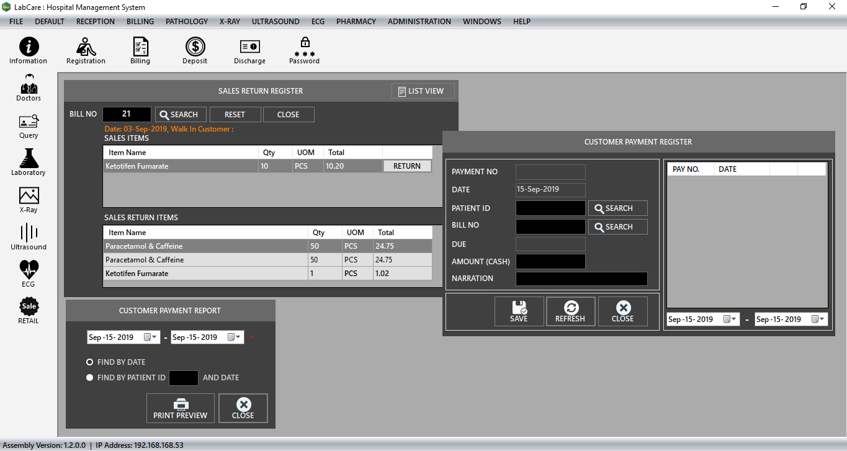Open report end date calendar dropdown
Image resolution: width=847 pixels, height=451 pixels.
tap(235, 337)
